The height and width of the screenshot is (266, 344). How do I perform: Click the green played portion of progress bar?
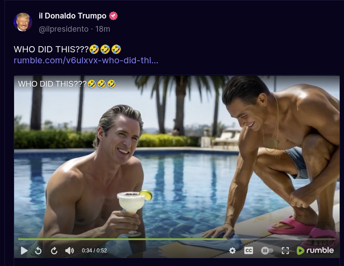122,239
